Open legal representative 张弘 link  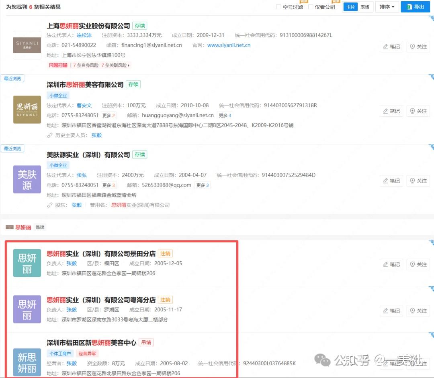(x=82, y=175)
